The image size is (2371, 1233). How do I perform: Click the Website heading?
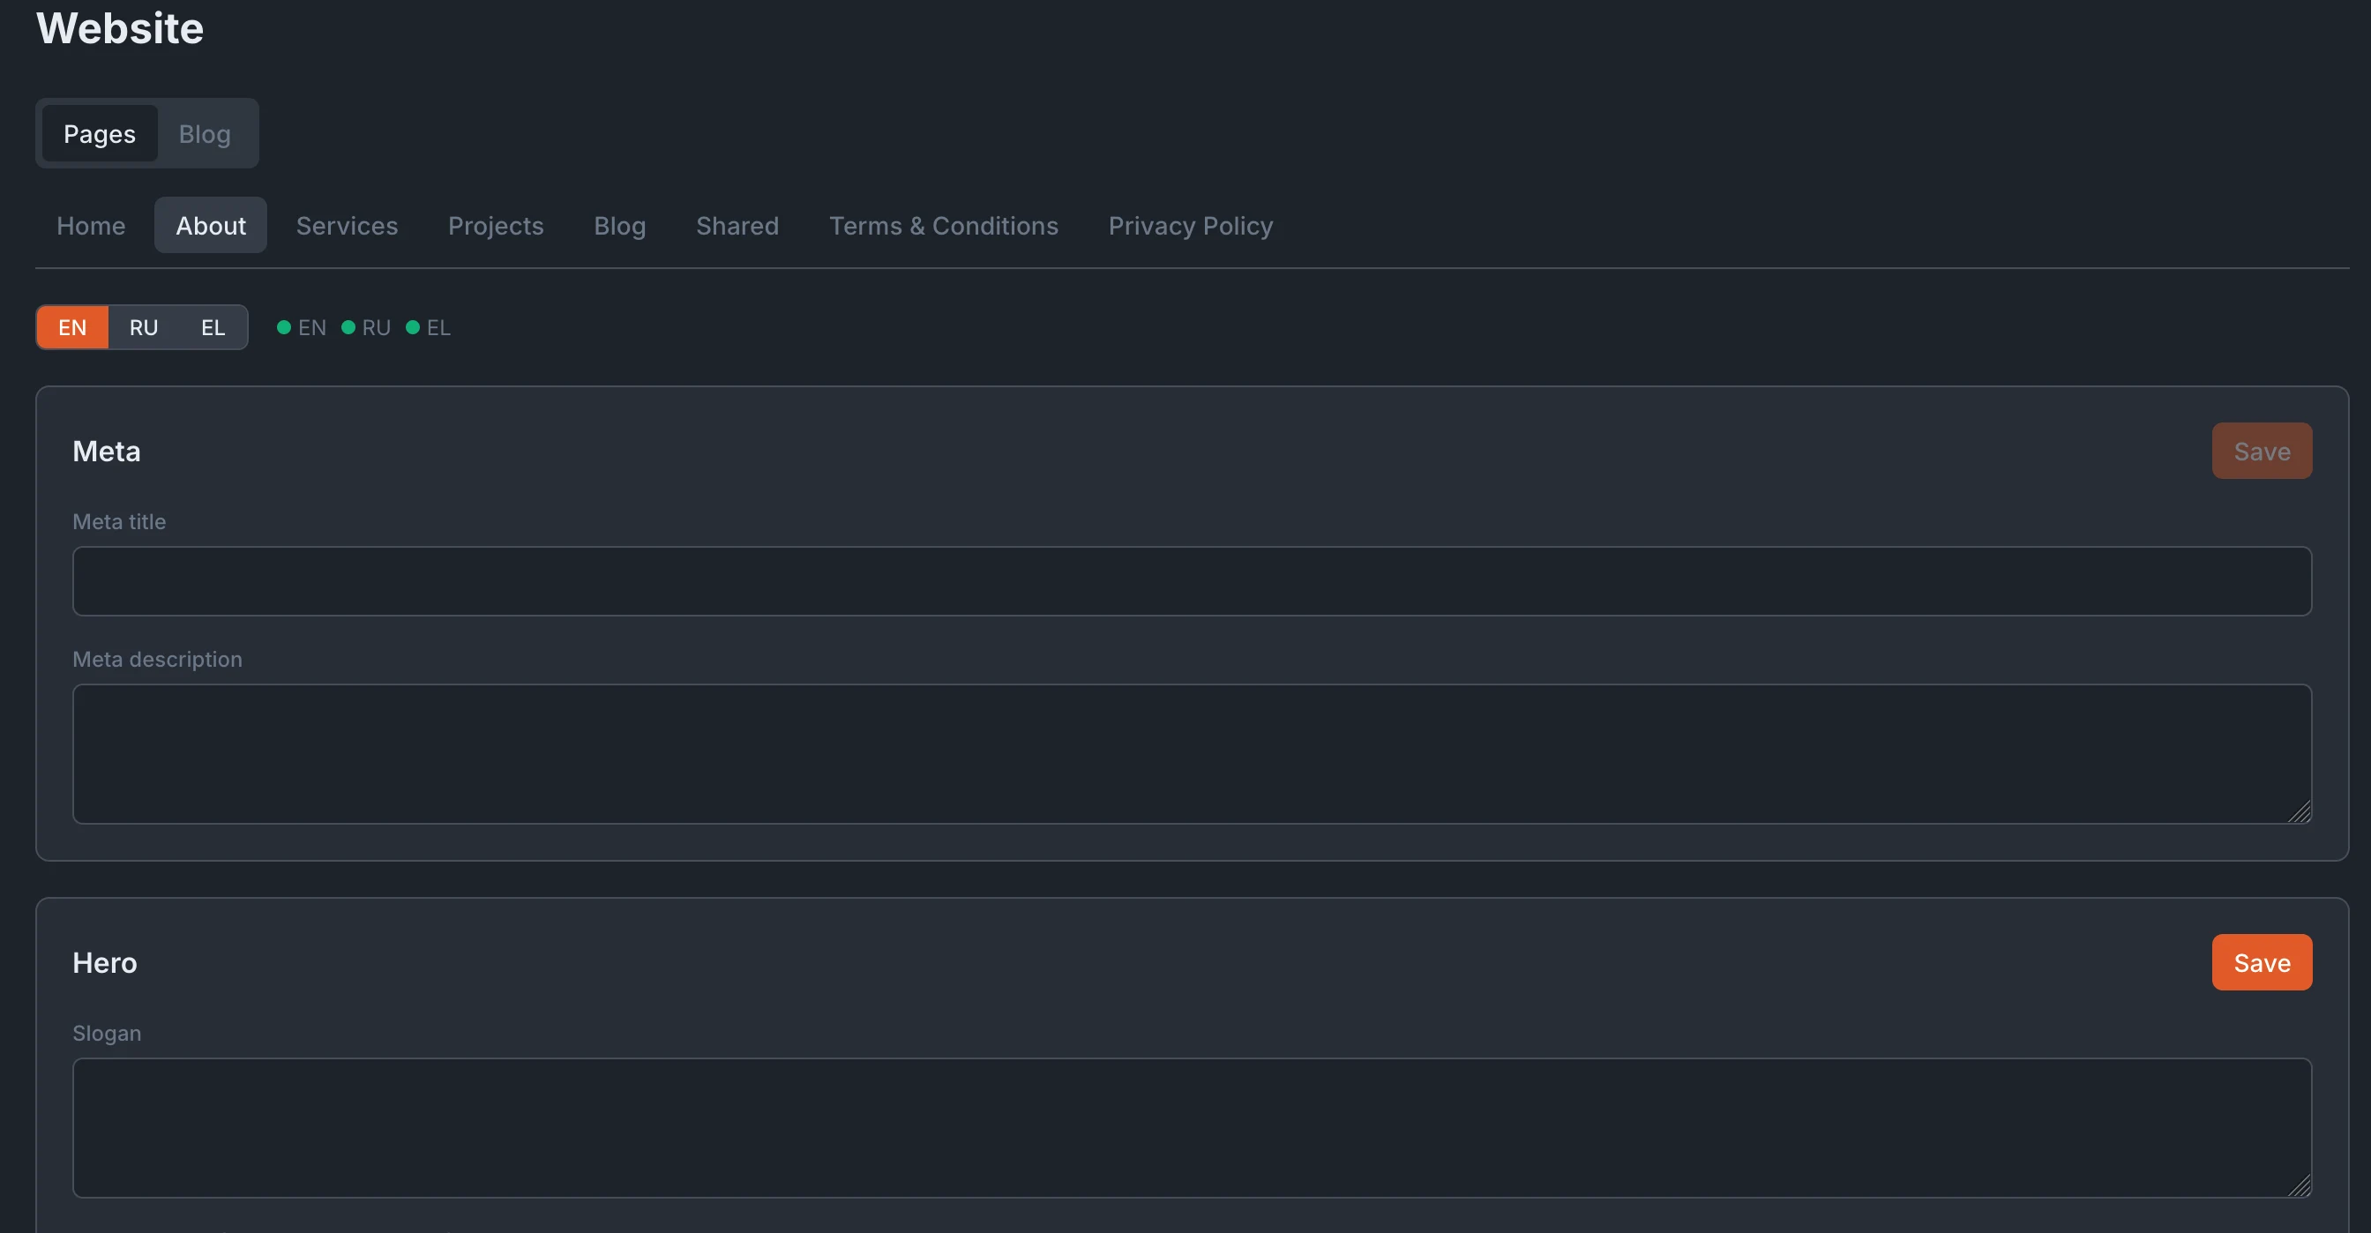coord(120,27)
